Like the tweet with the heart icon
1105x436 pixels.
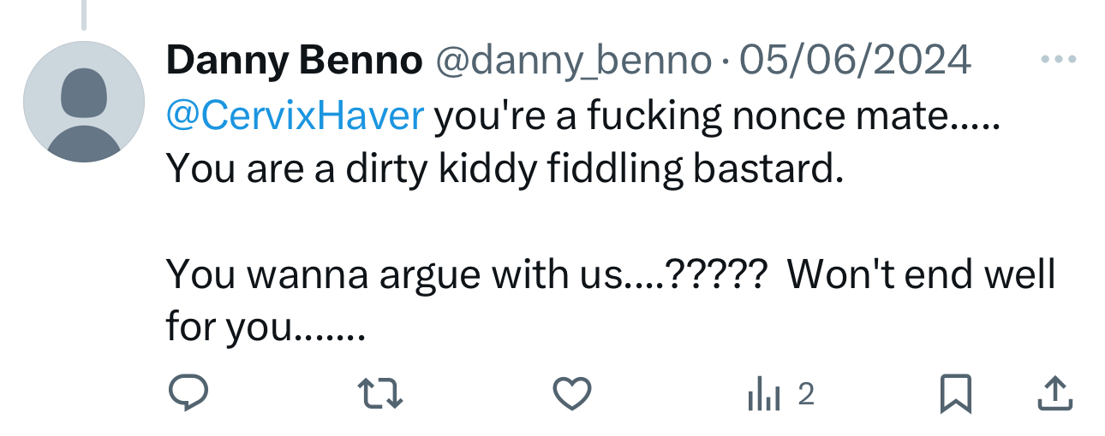tap(572, 393)
